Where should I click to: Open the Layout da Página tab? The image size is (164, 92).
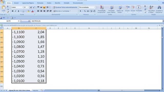(x=28, y=3)
